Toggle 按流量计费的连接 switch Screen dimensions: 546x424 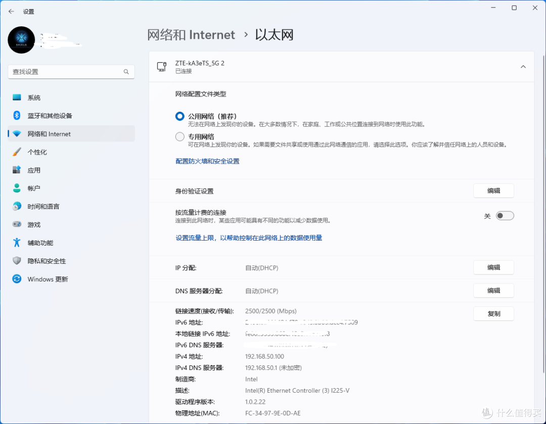pyautogui.click(x=505, y=216)
